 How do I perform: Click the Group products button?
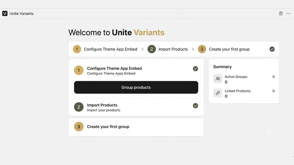[x=136, y=87]
